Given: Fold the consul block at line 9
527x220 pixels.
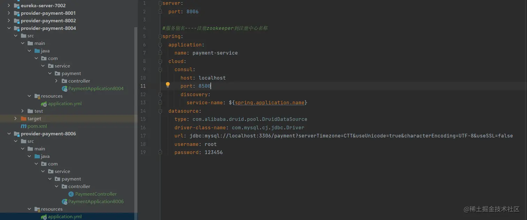Looking at the screenshot, I should pyautogui.click(x=160, y=70).
